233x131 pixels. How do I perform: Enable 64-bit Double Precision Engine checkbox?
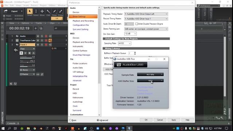click(137, 24)
